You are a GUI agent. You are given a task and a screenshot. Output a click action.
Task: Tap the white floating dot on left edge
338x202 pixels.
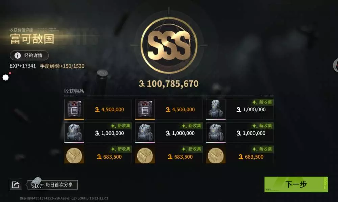pos(6,77)
